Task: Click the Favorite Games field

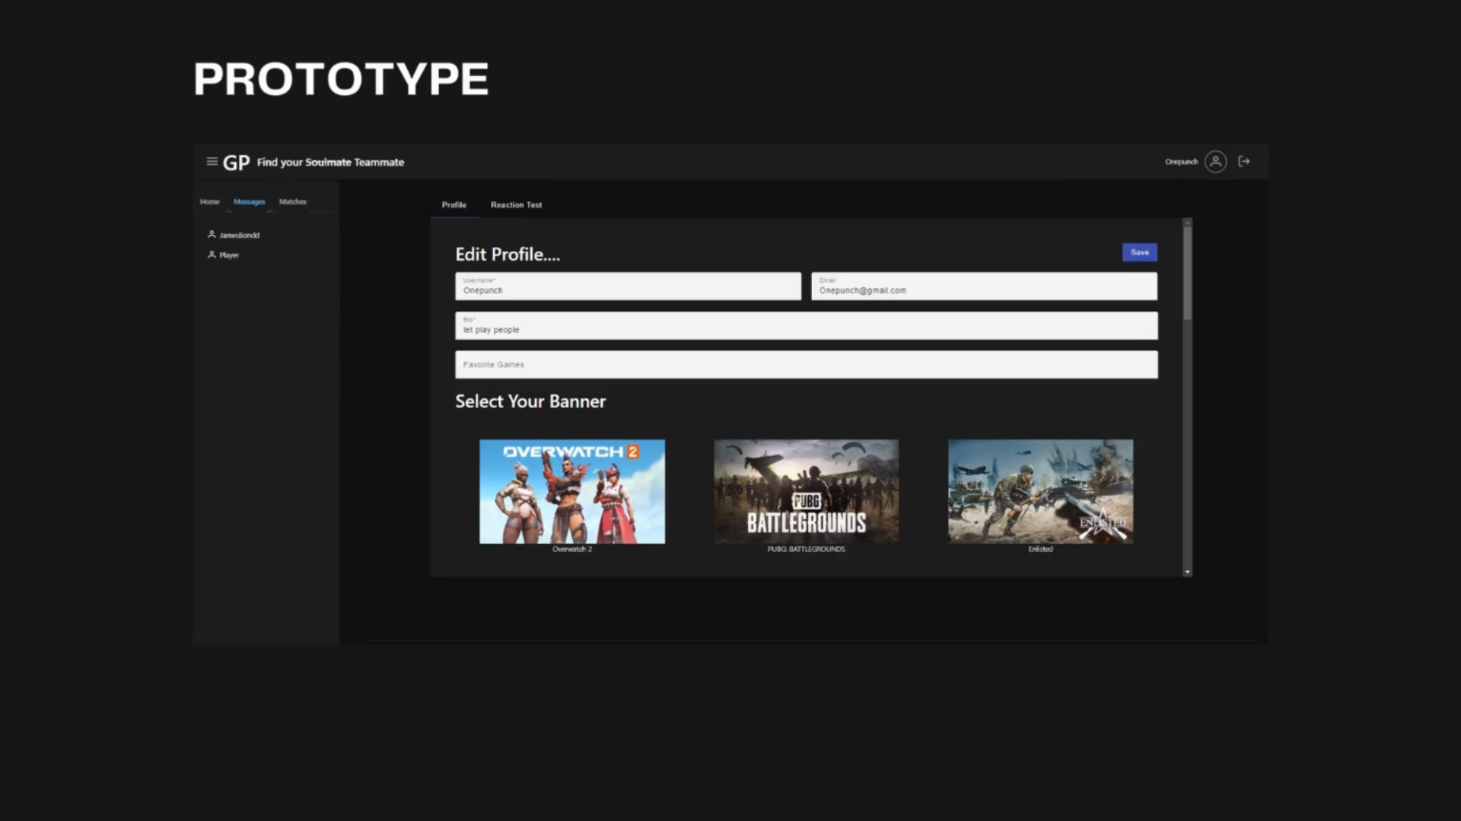Action: click(x=807, y=365)
